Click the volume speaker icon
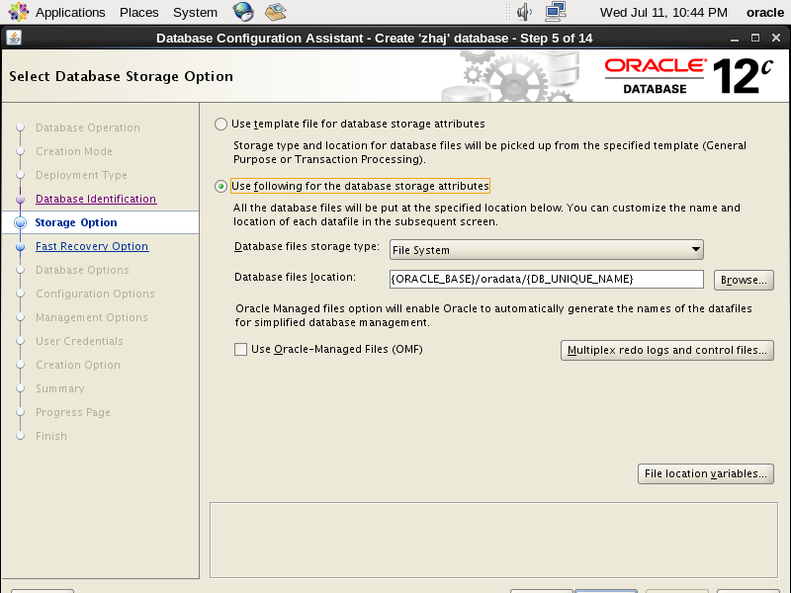This screenshot has width=791, height=593. [x=524, y=12]
